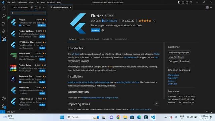Open the dartcode.org publisher link
Screen dimensions: 215x121
click(x=111, y=21)
